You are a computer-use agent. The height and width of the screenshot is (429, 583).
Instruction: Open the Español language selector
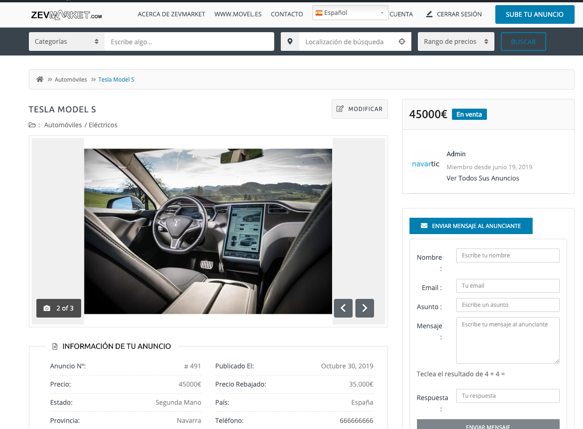[x=350, y=13]
